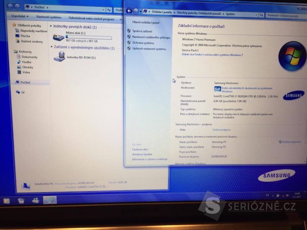The width and height of the screenshot is (307, 230).
Task: Click the WORKGROUP value in Systém window
Action: coord(219,156)
